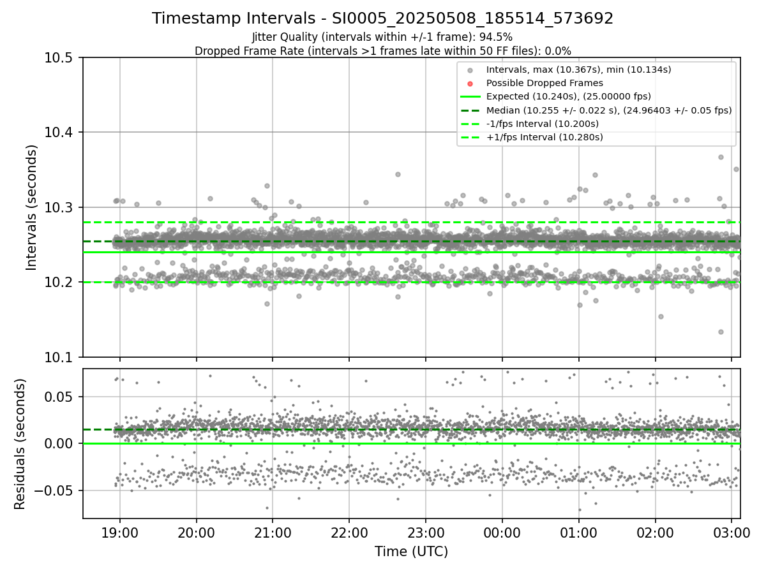
Task: Click the 10.3 y-axis tick label
Action: [x=59, y=207]
